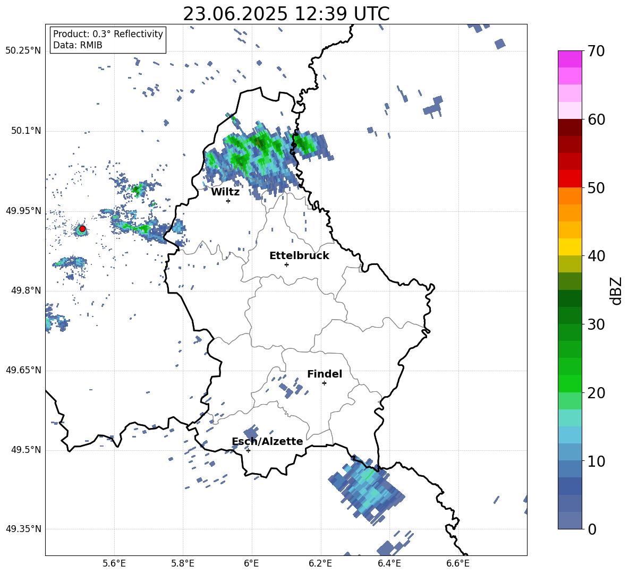The height and width of the screenshot is (574, 629).
Task: Click the Ettelbruck cross marker
Action: click(x=286, y=264)
